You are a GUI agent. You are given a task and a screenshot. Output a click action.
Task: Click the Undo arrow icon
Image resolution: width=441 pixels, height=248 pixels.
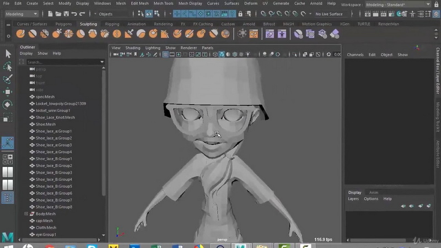[74, 14]
